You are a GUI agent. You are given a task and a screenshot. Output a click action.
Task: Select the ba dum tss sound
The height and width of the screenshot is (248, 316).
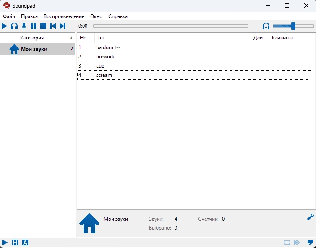194,47
